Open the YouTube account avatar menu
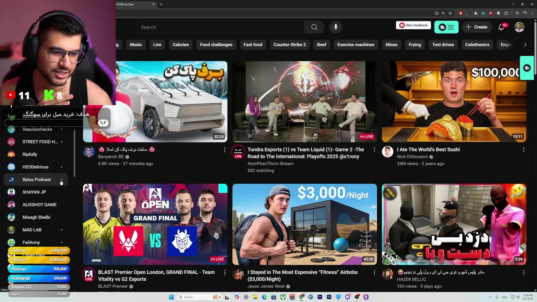This screenshot has height=302, width=537. click(519, 27)
